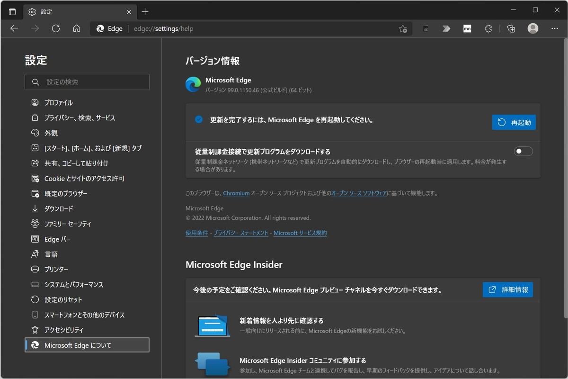Viewport: 568px width, 379px height.
Task: Click the 設定 tab title
Action: (x=46, y=12)
